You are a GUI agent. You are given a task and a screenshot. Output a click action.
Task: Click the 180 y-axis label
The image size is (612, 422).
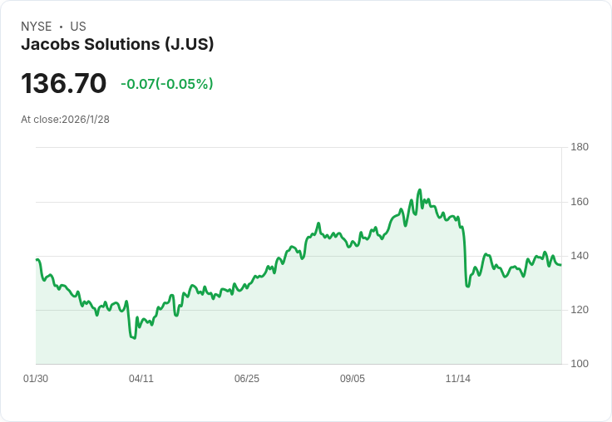point(580,147)
